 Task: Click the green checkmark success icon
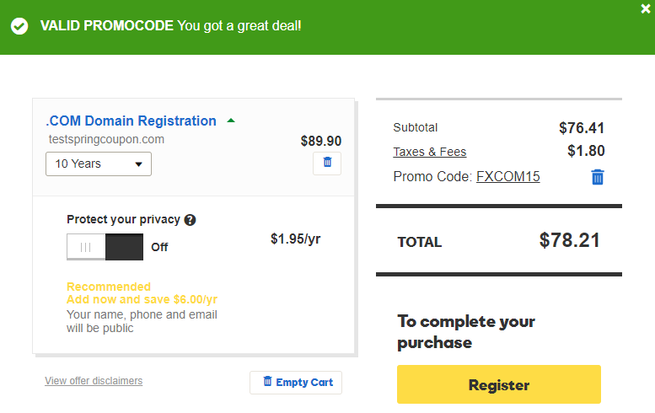tap(19, 26)
